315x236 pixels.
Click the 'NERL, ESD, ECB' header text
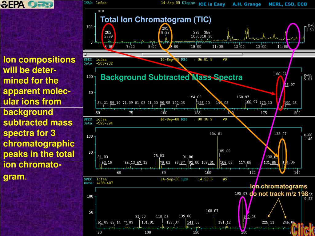(x=288, y=4)
